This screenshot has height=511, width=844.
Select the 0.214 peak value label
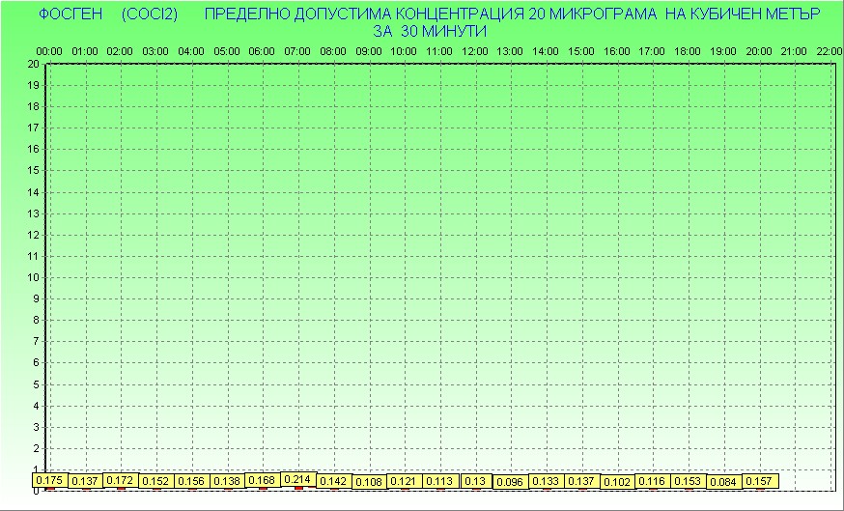(297, 479)
